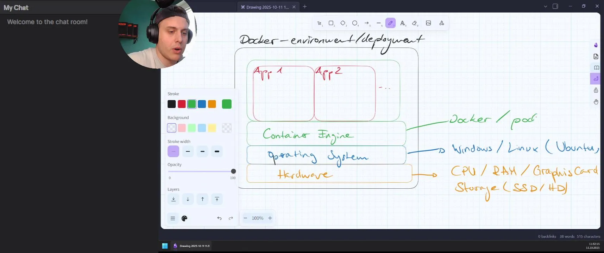Choose the thickest stroke width
This screenshot has width=604, height=253.
point(217,151)
